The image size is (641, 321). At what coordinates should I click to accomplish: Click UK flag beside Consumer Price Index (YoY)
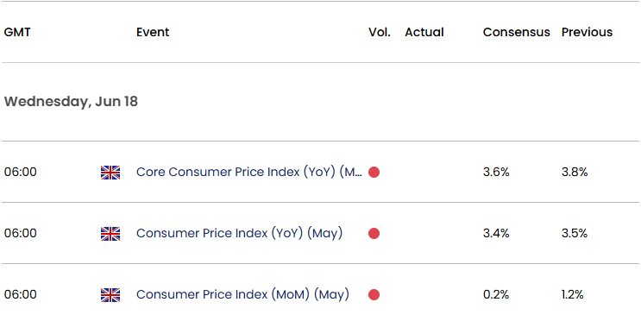coord(110,234)
